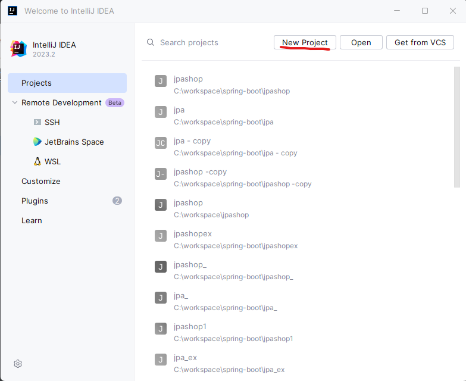
Task: Click the J icon of C:\workspace\jpashop project
Action: (x=161, y=205)
